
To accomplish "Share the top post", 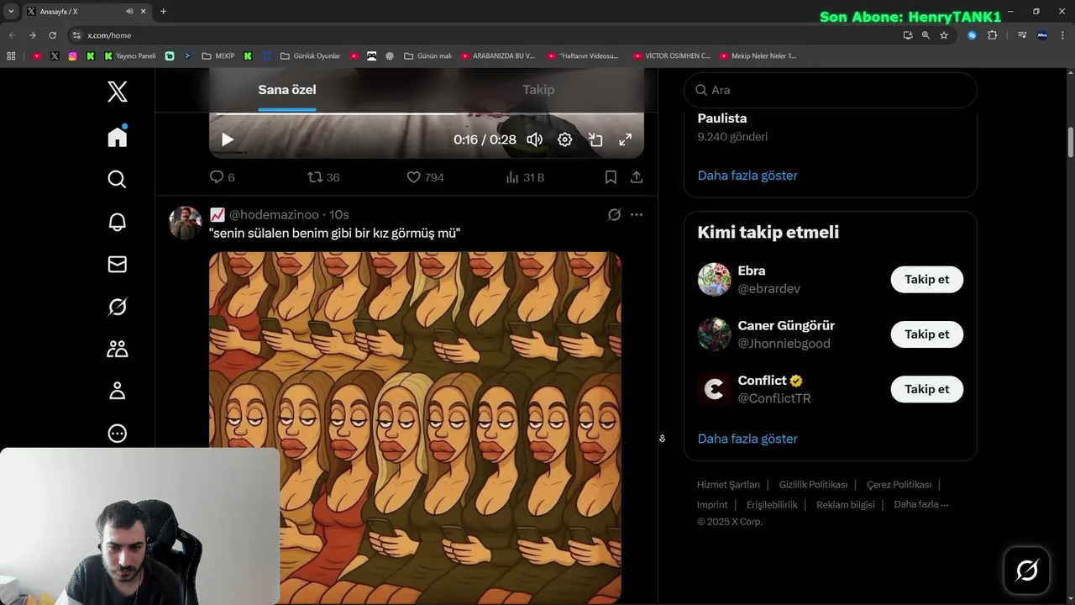I will pos(637,177).
